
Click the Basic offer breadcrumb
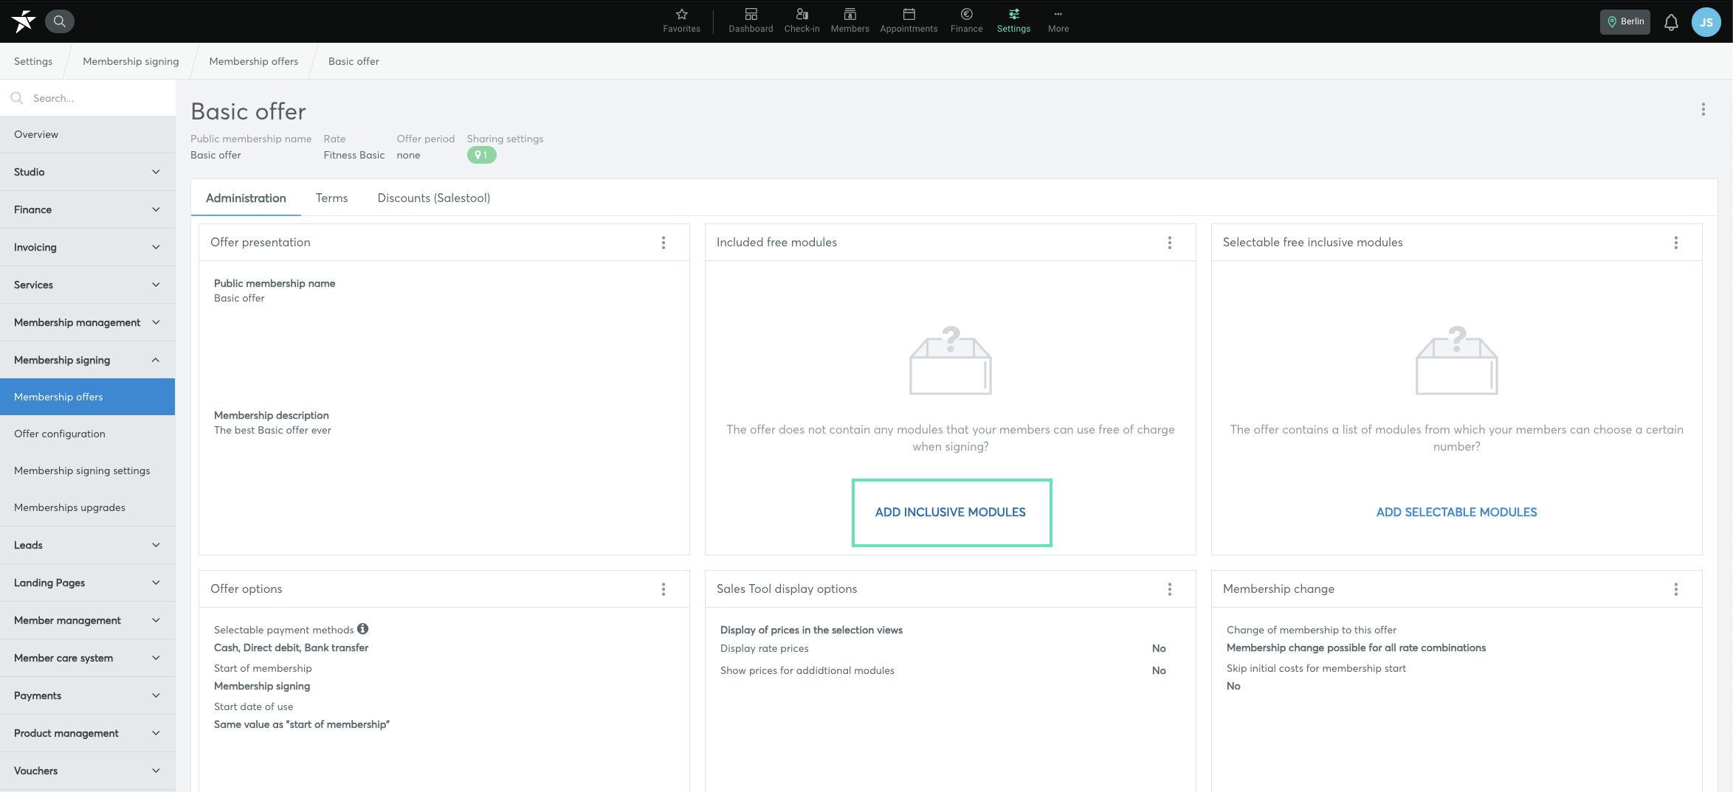(354, 61)
